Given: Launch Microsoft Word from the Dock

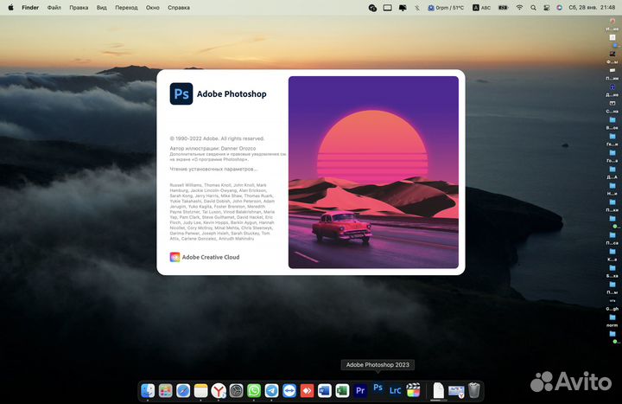Looking at the screenshot, I should click(325, 391).
